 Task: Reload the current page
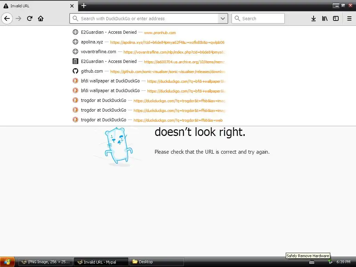30,18
